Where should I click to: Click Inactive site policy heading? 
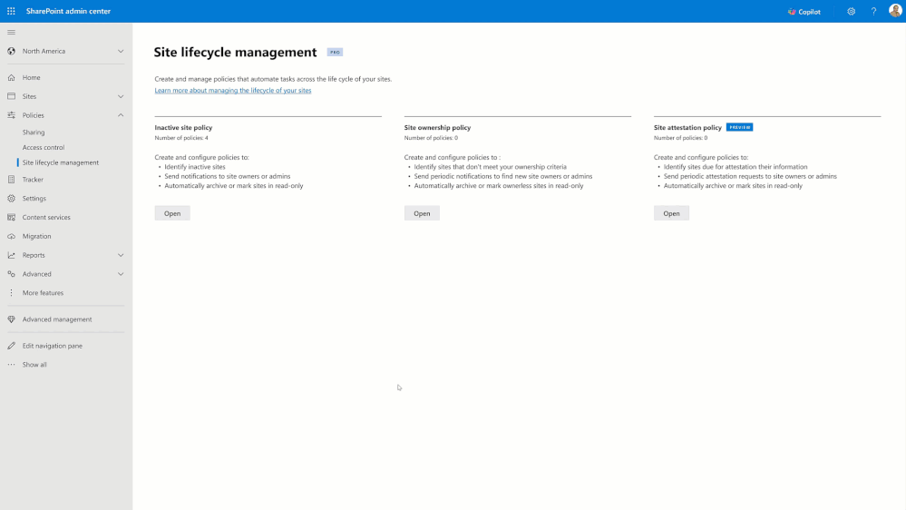183,127
